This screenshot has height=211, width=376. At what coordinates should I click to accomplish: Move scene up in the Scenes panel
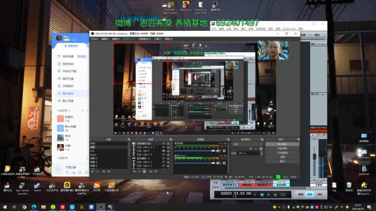103,171
